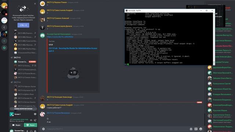Select member Куропаткина Олеся in member list
The height and width of the screenshot is (132, 235).
[x=220, y=116]
